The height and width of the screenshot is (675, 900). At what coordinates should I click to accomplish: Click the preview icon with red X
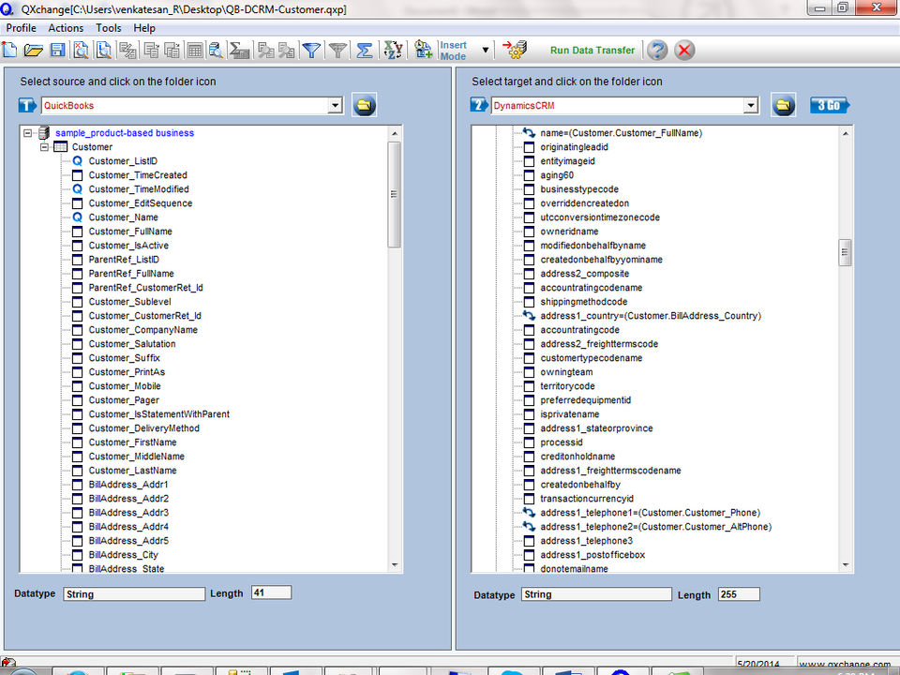click(x=81, y=51)
